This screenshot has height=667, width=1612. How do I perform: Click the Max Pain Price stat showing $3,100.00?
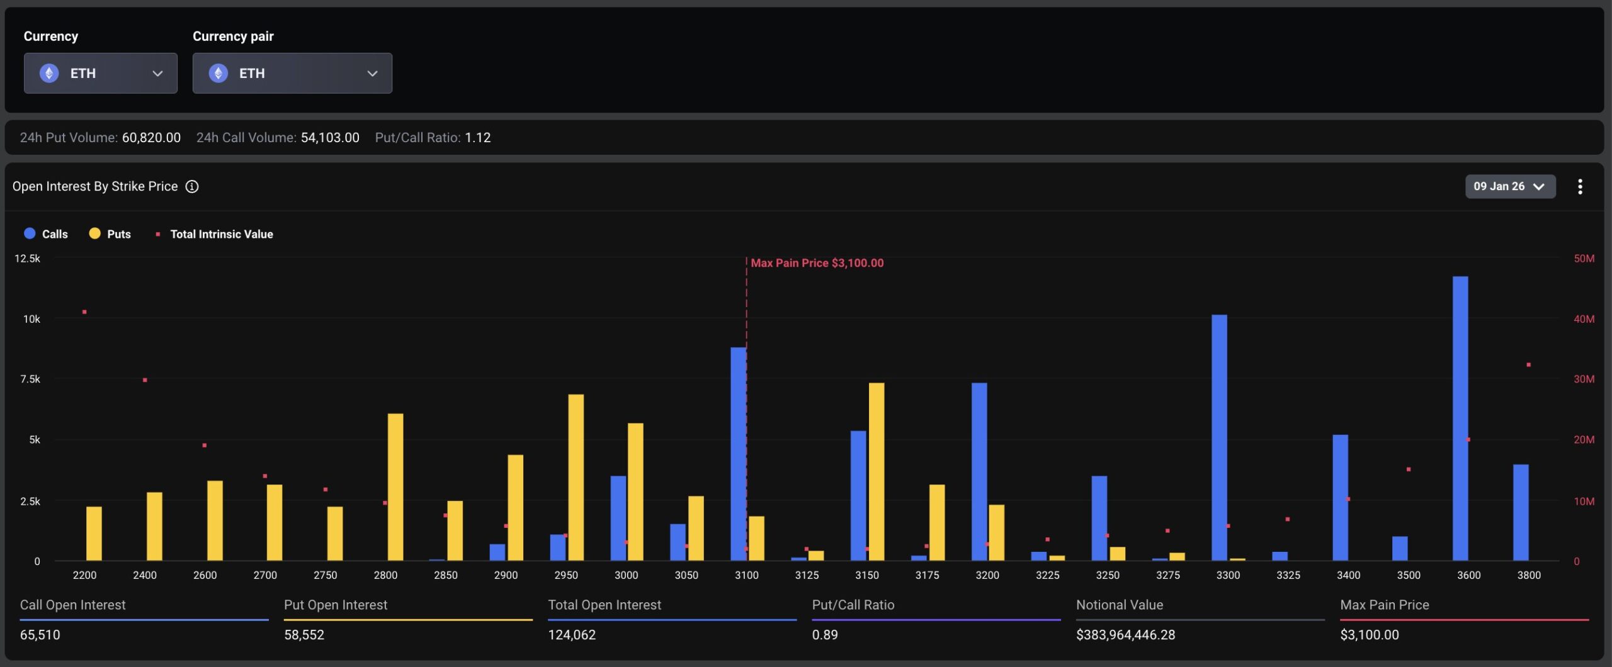(1370, 635)
